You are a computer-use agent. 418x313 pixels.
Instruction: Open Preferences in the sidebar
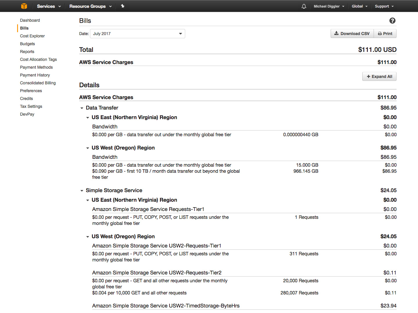click(31, 91)
